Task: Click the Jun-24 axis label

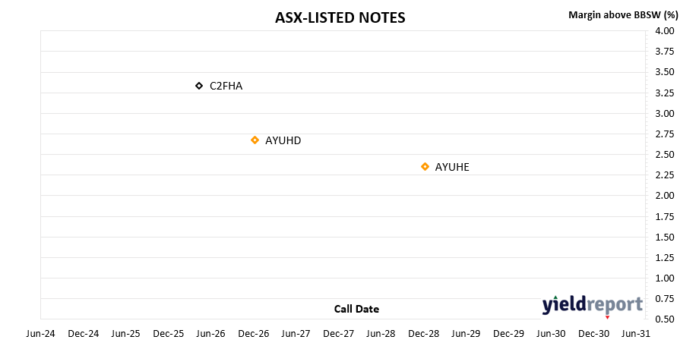Action: tap(41, 334)
